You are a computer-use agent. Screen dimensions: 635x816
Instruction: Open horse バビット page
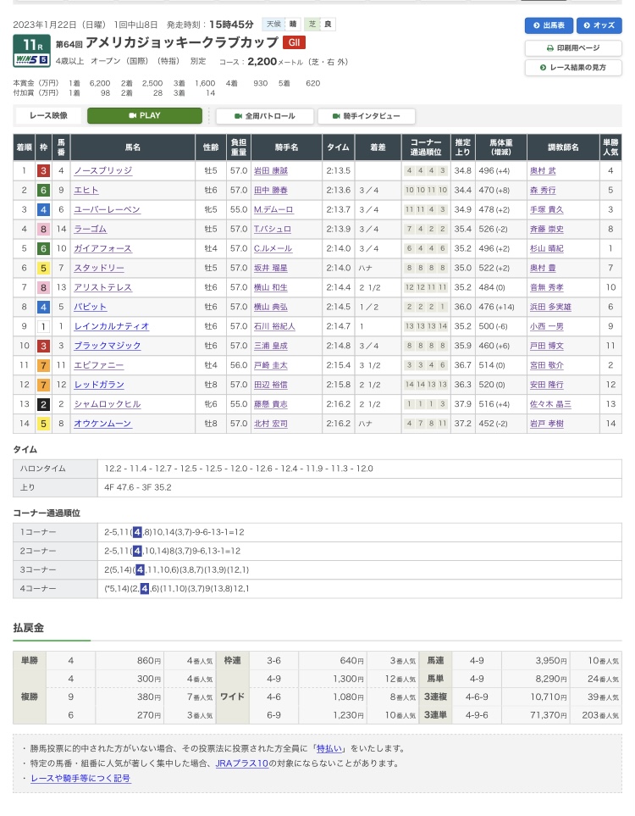coord(90,307)
